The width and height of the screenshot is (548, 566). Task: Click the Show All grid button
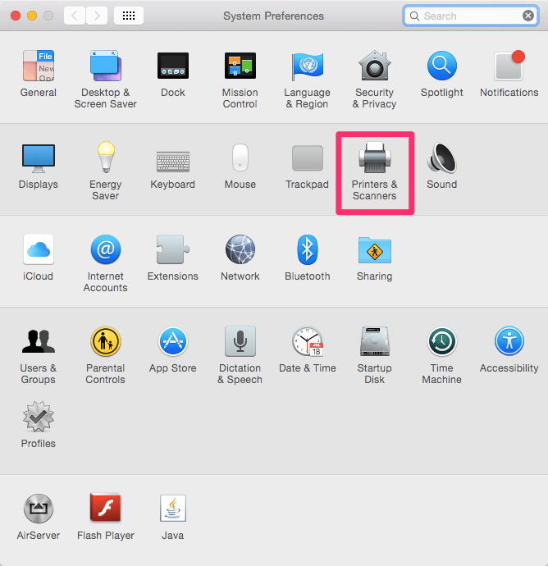[x=129, y=16]
